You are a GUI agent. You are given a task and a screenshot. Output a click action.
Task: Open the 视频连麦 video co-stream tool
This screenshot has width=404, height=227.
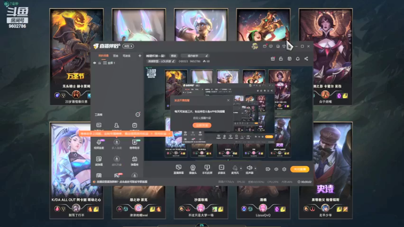click(x=98, y=144)
